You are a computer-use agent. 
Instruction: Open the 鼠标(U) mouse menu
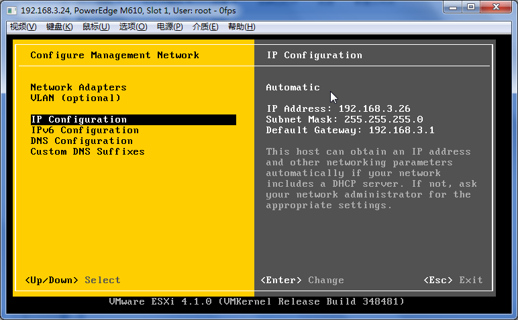pyautogui.click(x=96, y=27)
